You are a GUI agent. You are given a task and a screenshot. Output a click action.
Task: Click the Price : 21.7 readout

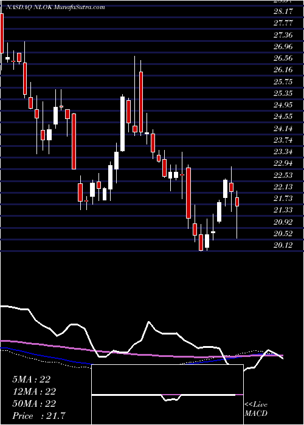click(x=39, y=416)
